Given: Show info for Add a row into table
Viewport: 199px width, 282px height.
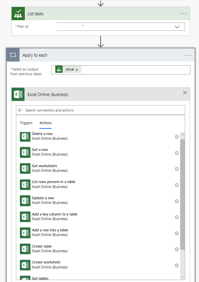Looking at the screenshot, I should coord(177,233).
